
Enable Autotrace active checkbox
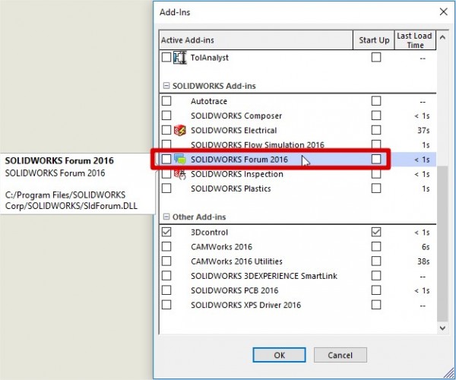pyautogui.click(x=166, y=101)
